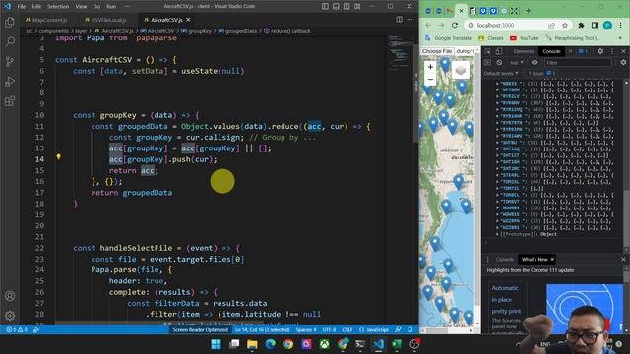Click the console Filter input field

click(577, 63)
